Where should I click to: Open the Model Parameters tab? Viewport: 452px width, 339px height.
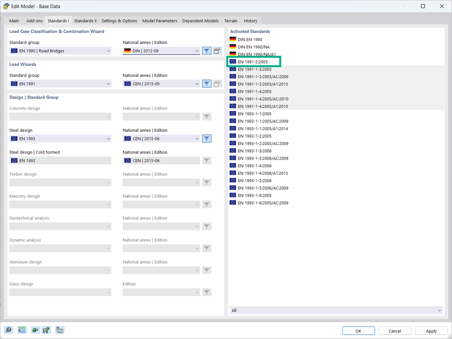pyautogui.click(x=160, y=21)
